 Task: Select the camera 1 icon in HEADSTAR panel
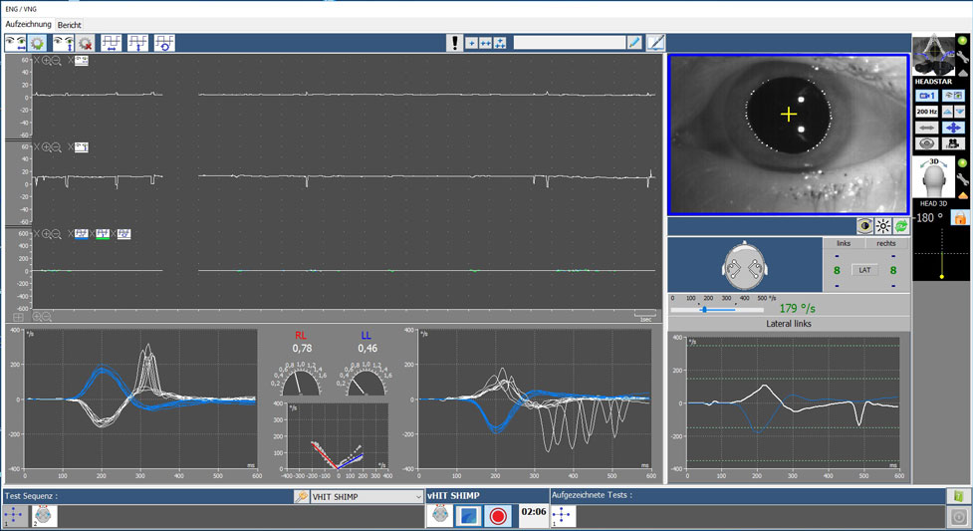click(926, 96)
